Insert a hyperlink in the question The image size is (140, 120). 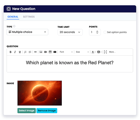(35, 52)
